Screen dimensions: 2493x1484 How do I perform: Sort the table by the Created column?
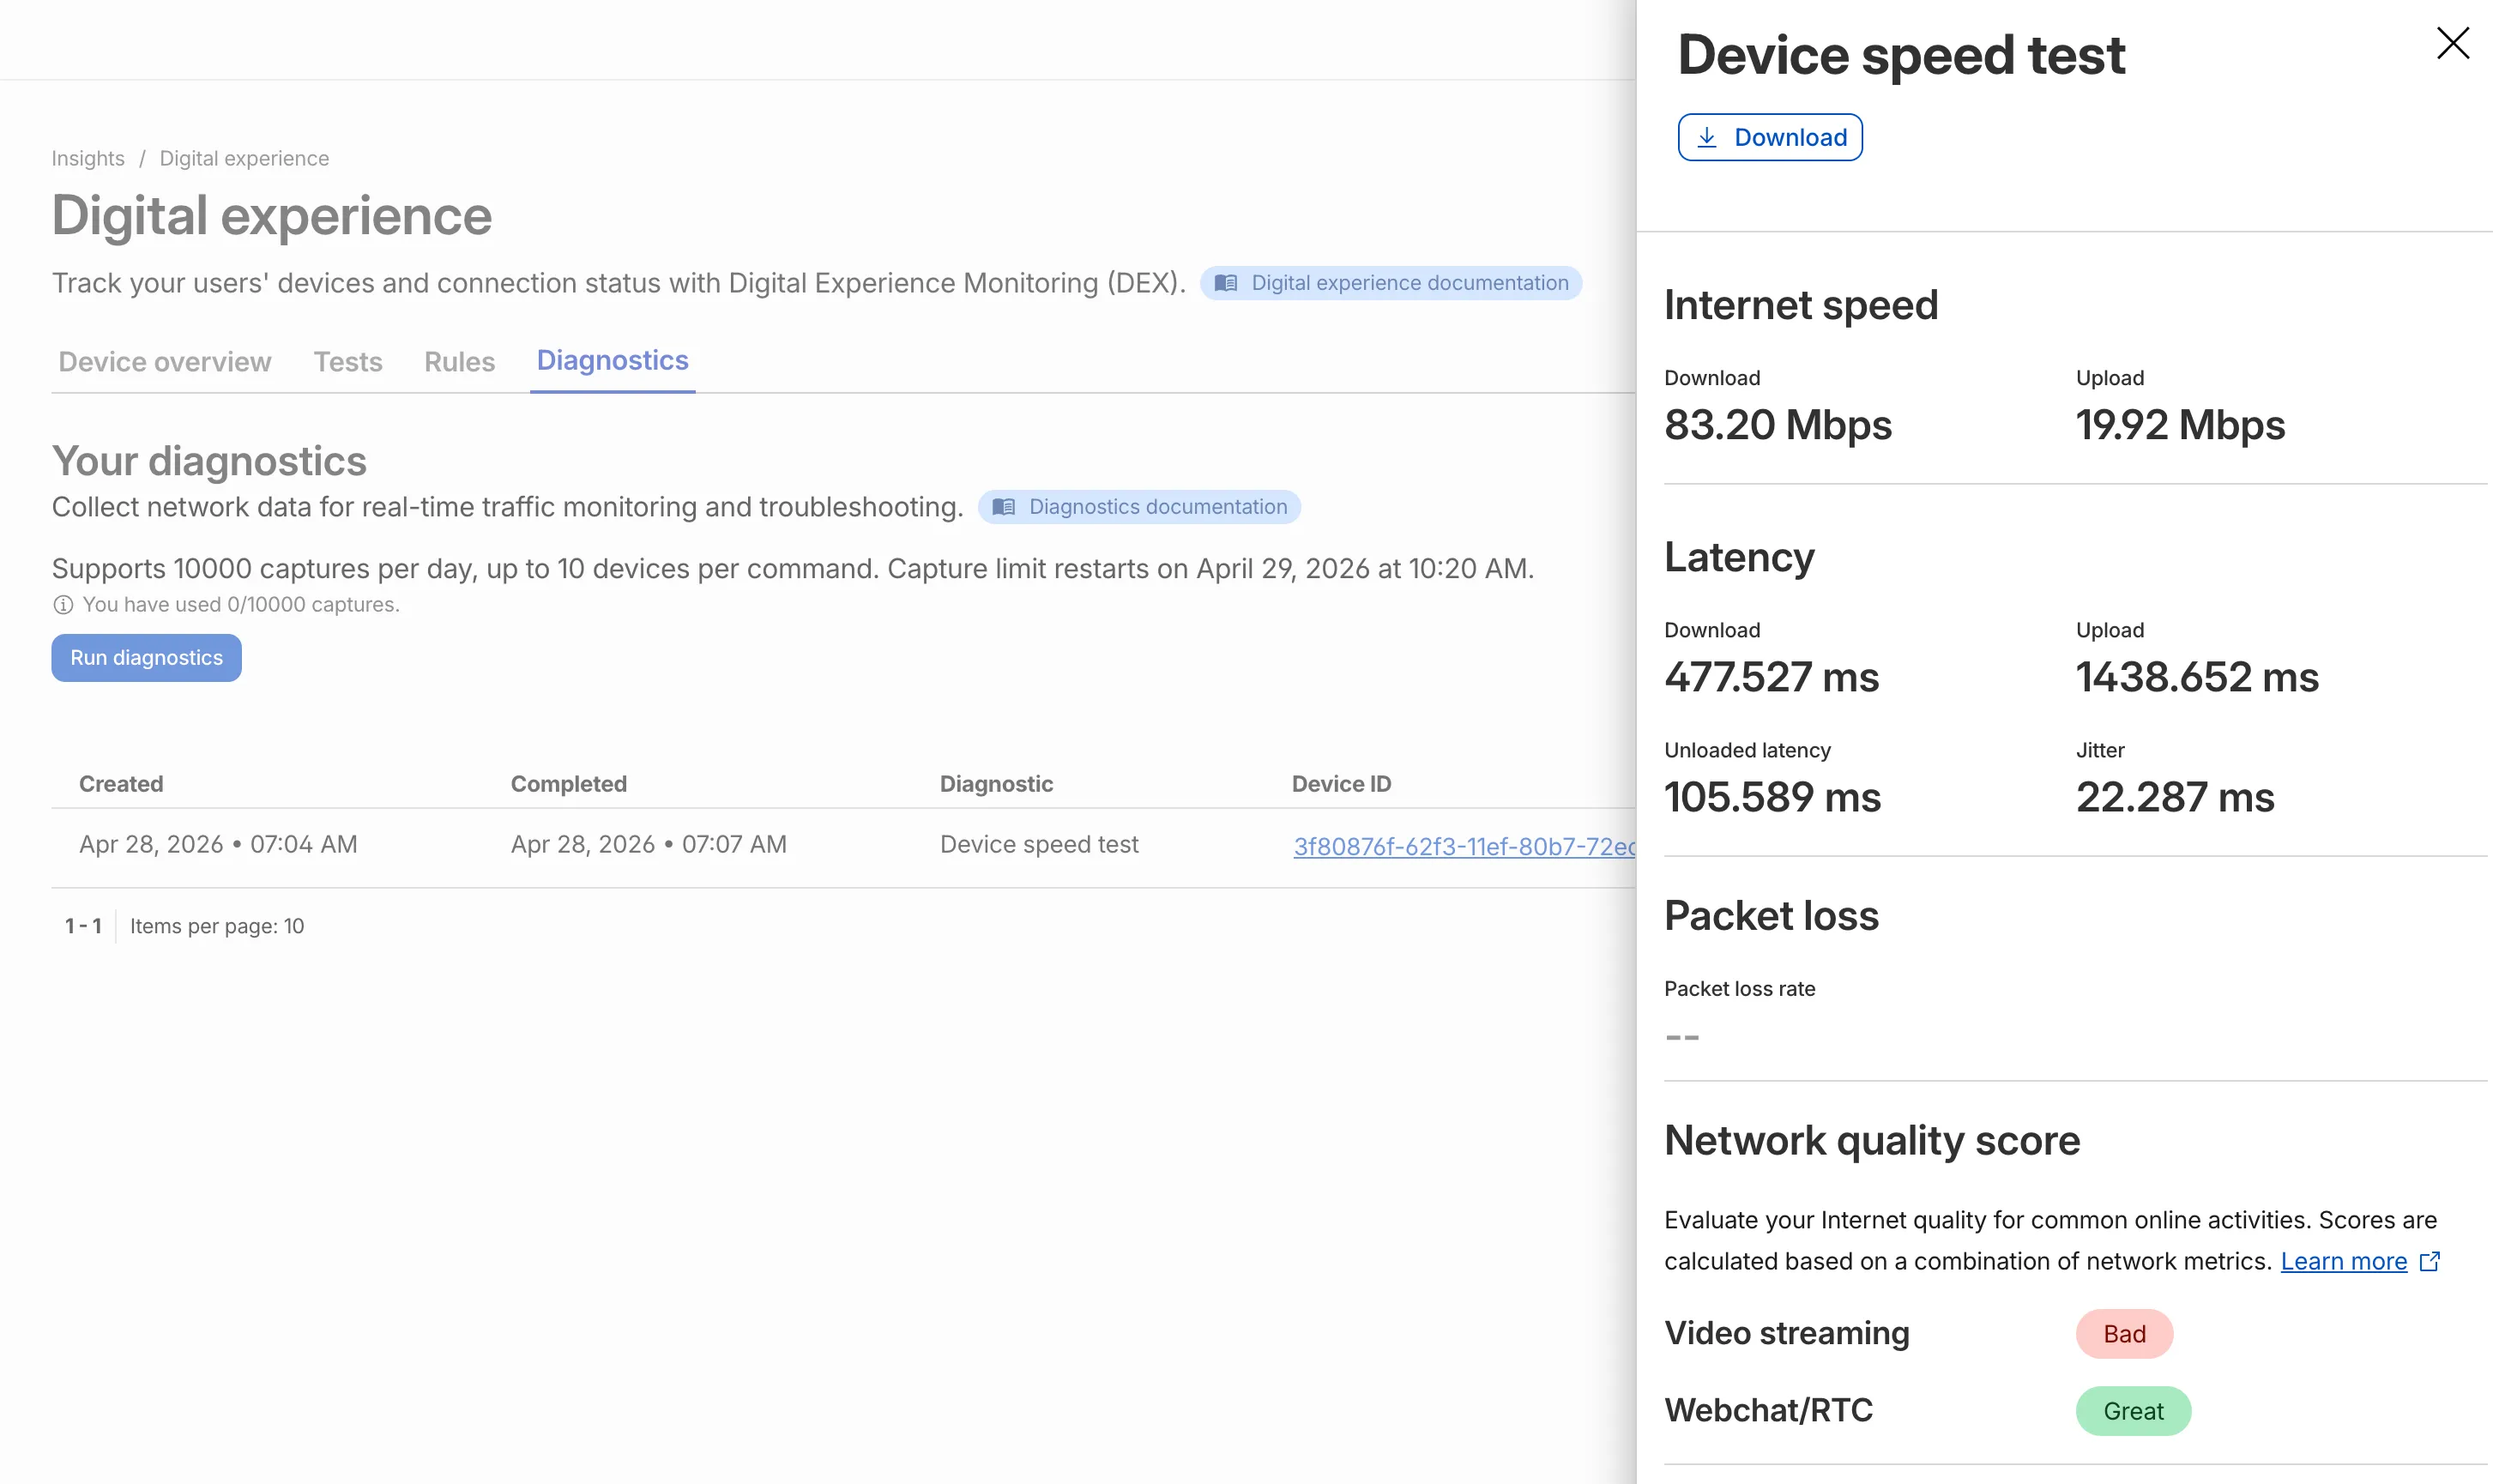click(120, 784)
